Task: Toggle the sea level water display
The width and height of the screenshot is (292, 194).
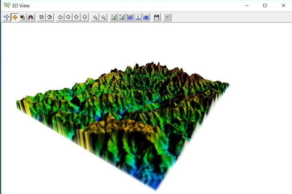Action: tap(129, 18)
